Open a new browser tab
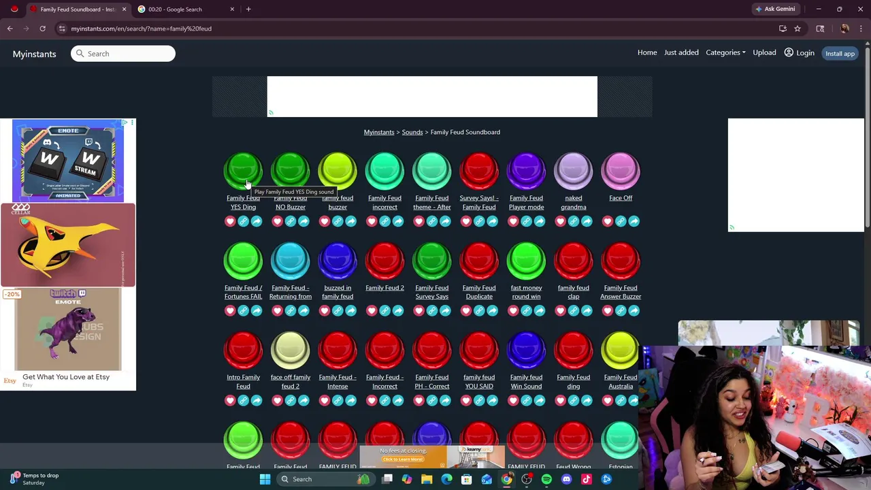Viewport: 871px width, 490px height. (x=248, y=10)
